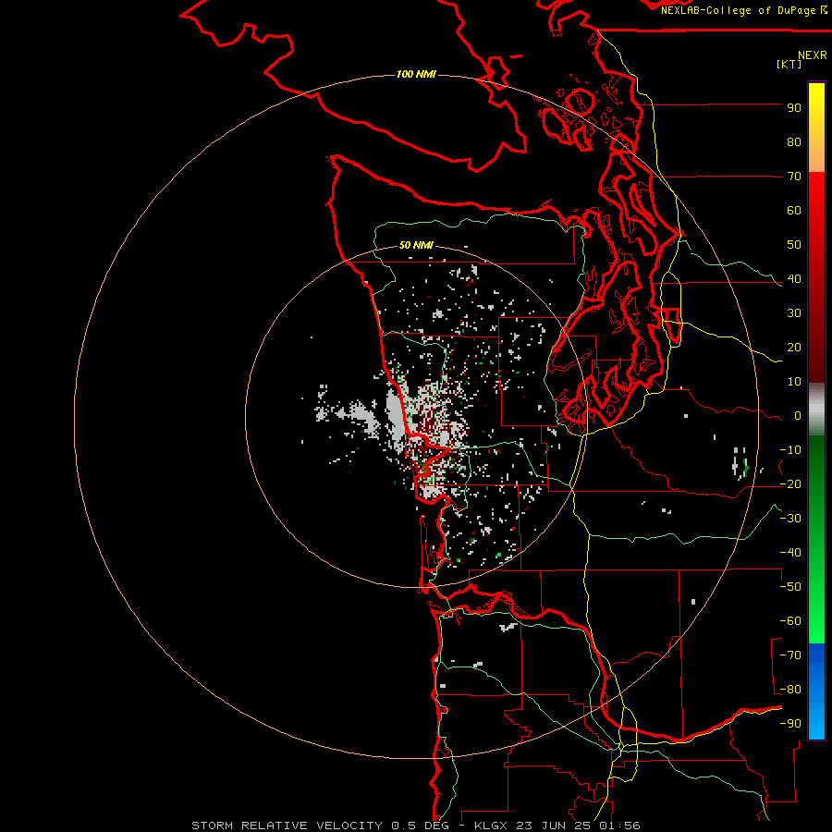
Task: Select the 0 value on velocity scale
Action: (x=798, y=416)
